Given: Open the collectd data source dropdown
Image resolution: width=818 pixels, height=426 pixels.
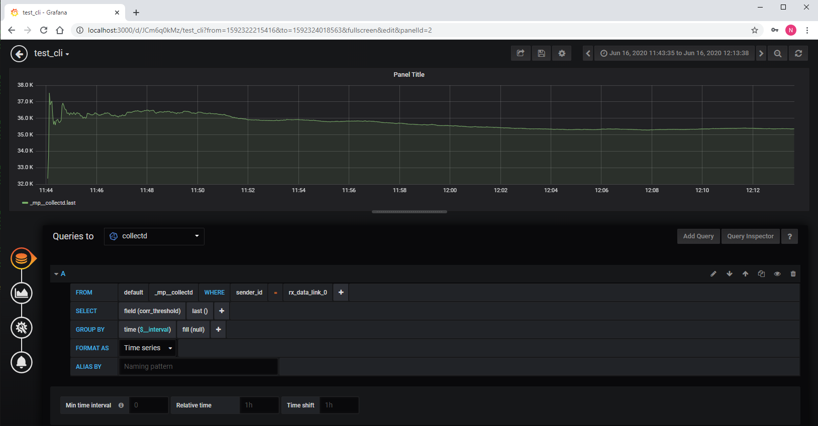Looking at the screenshot, I should [154, 236].
